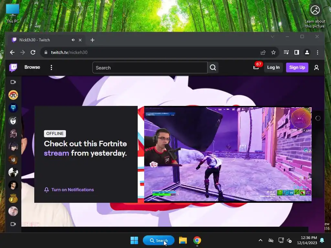Open the brown W-logo channel avatar
331x248 pixels.
13,160
